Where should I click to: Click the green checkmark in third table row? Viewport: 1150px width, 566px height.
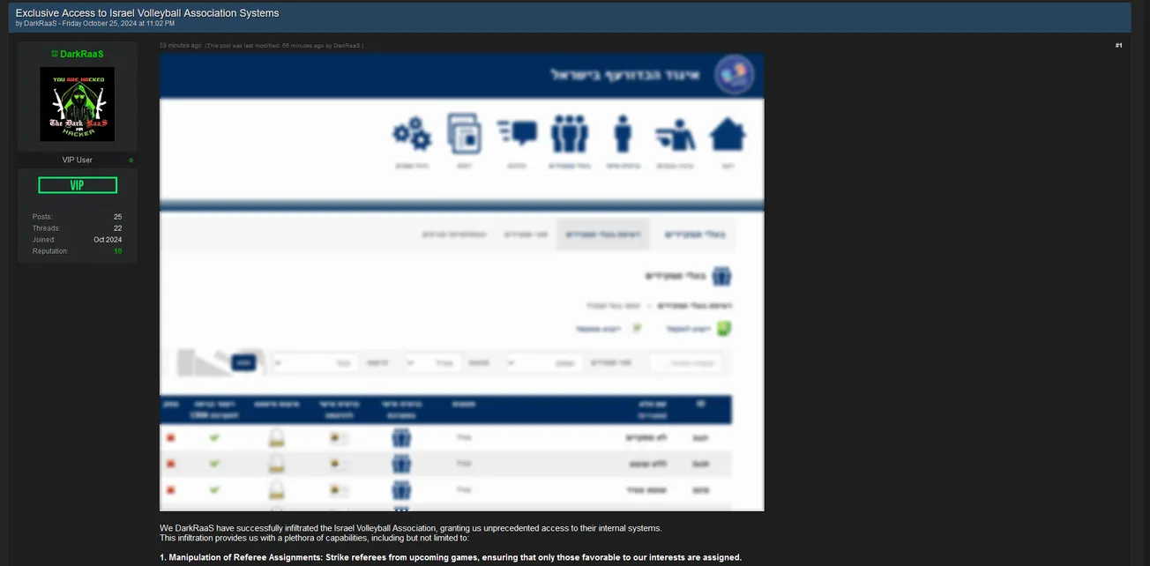coord(214,489)
